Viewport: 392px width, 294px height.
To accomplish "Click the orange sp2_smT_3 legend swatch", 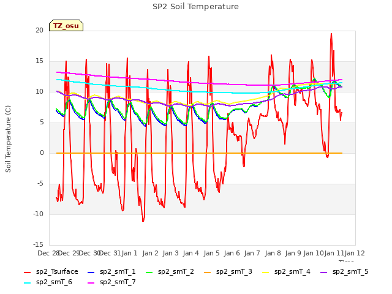I will pos(208,272).
